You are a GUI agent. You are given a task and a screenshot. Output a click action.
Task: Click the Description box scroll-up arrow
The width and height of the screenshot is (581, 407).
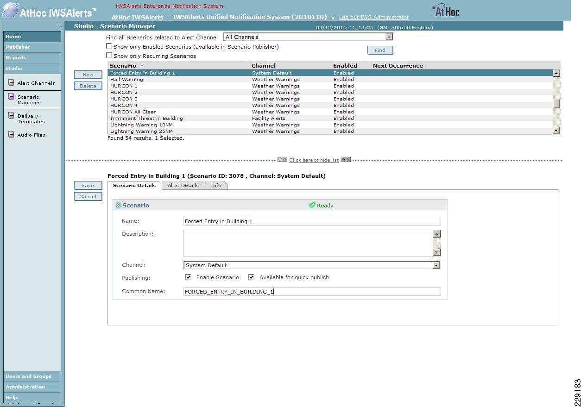click(x=436, y=234)
